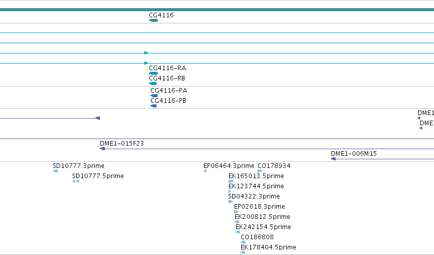434x255 pixels.
Task: Click the lower teal right-pointing transcript arrowhead
Action: 146,63
